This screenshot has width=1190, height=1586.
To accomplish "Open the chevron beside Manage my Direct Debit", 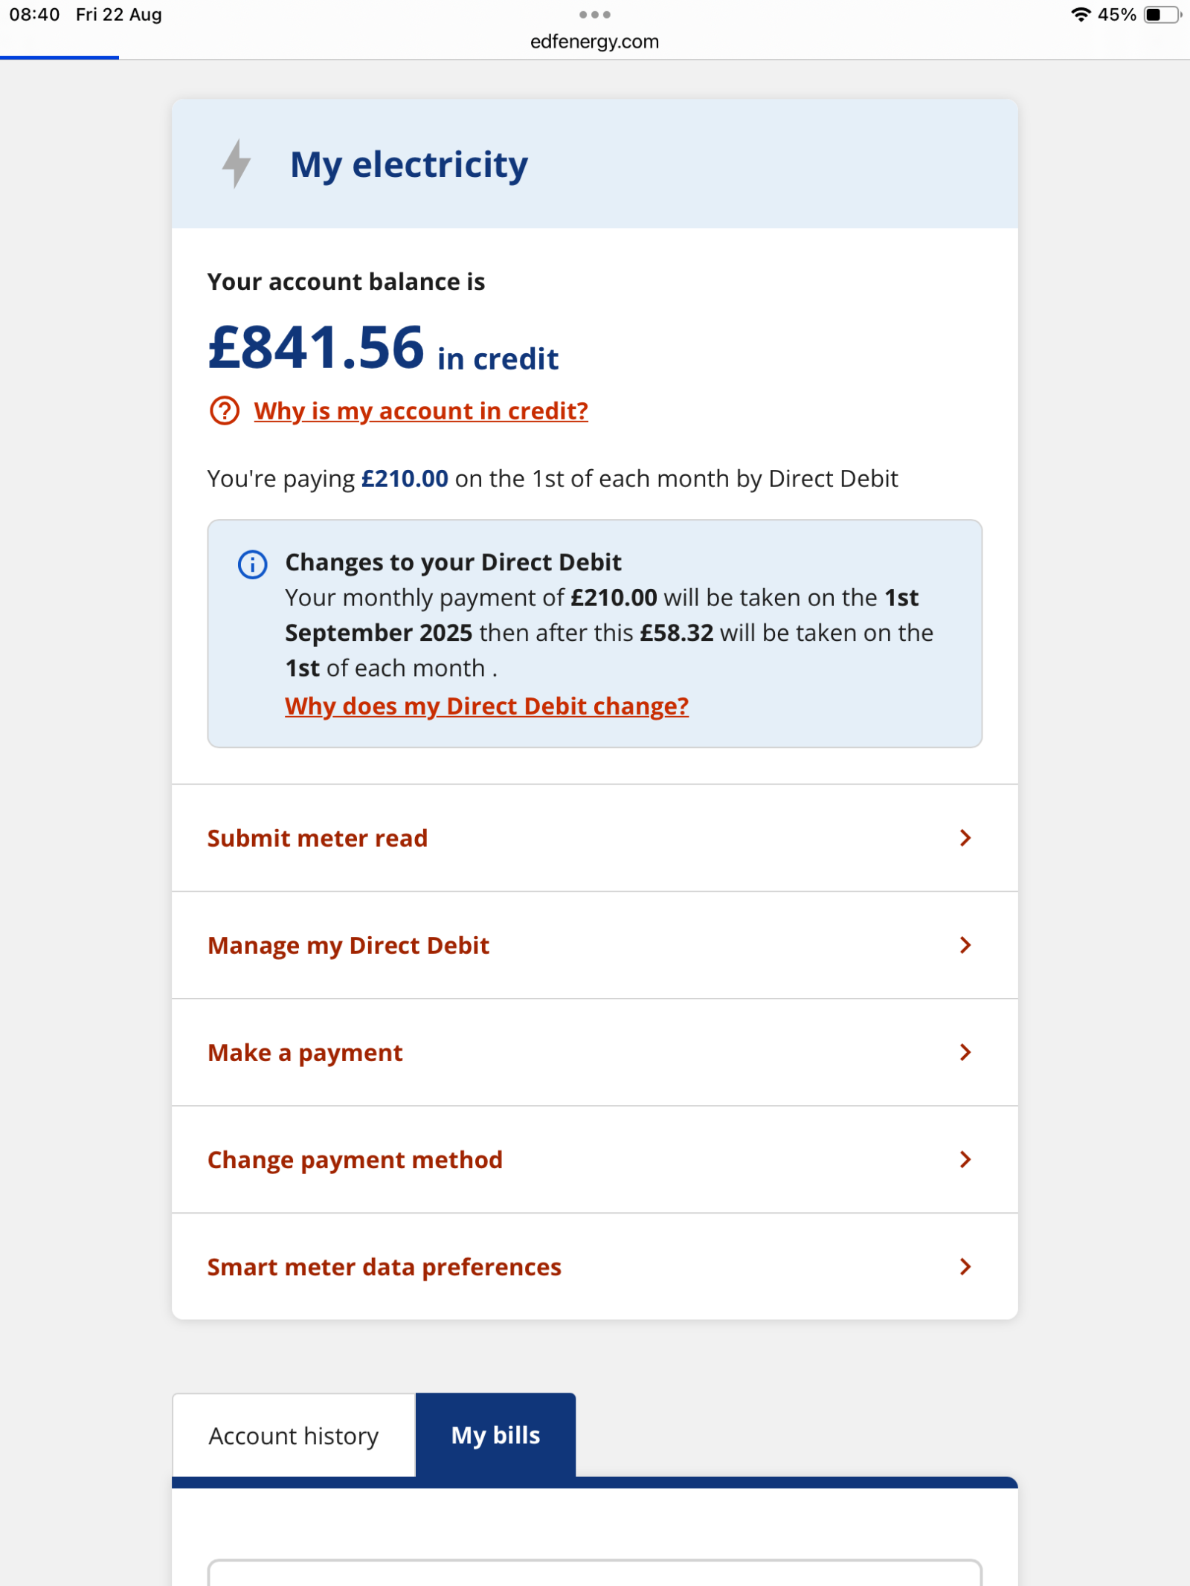I will click(x=965, y=945).
